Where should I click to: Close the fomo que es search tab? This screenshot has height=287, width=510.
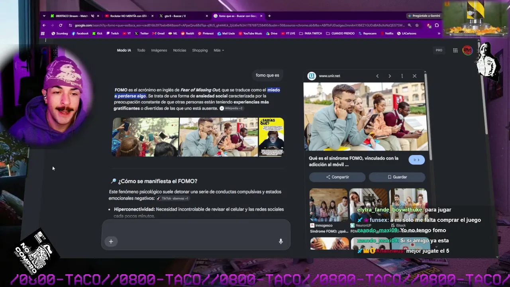click(261, 16)
